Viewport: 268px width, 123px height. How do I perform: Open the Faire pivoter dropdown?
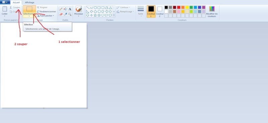46,16
